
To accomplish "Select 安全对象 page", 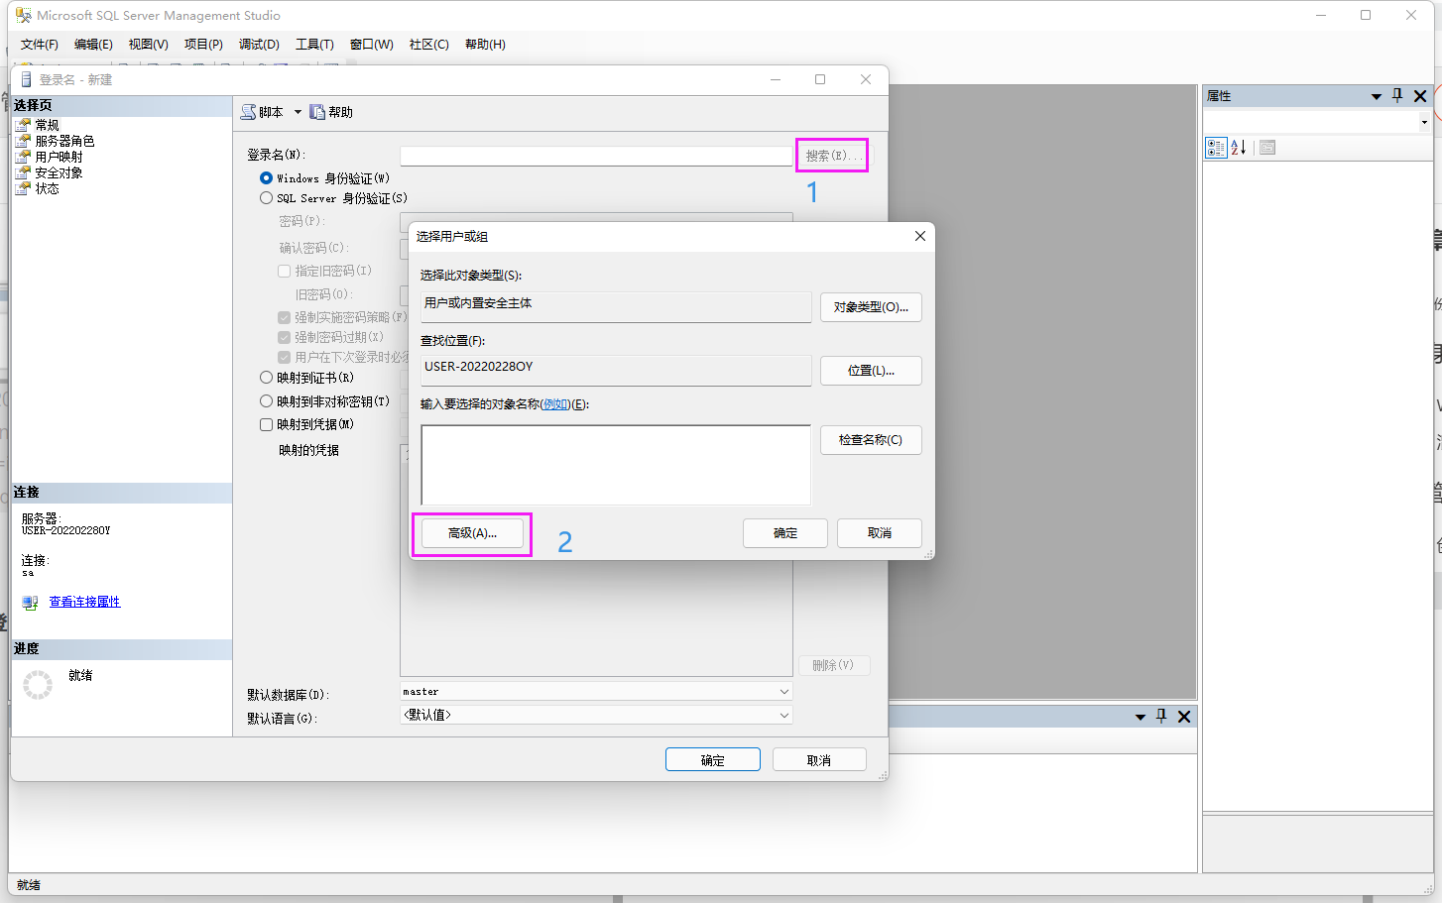I will point(59,172).
